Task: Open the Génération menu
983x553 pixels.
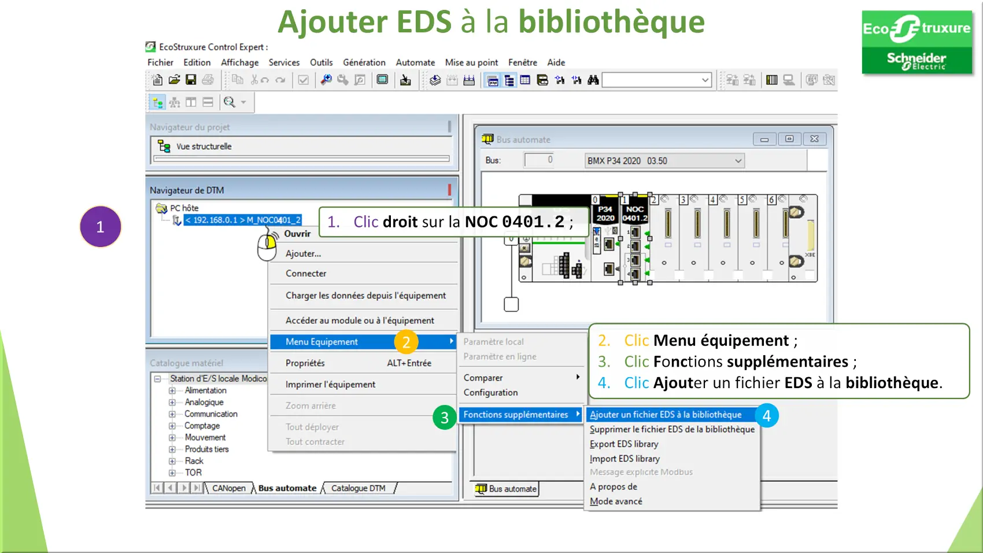Action: click(364, 62)
